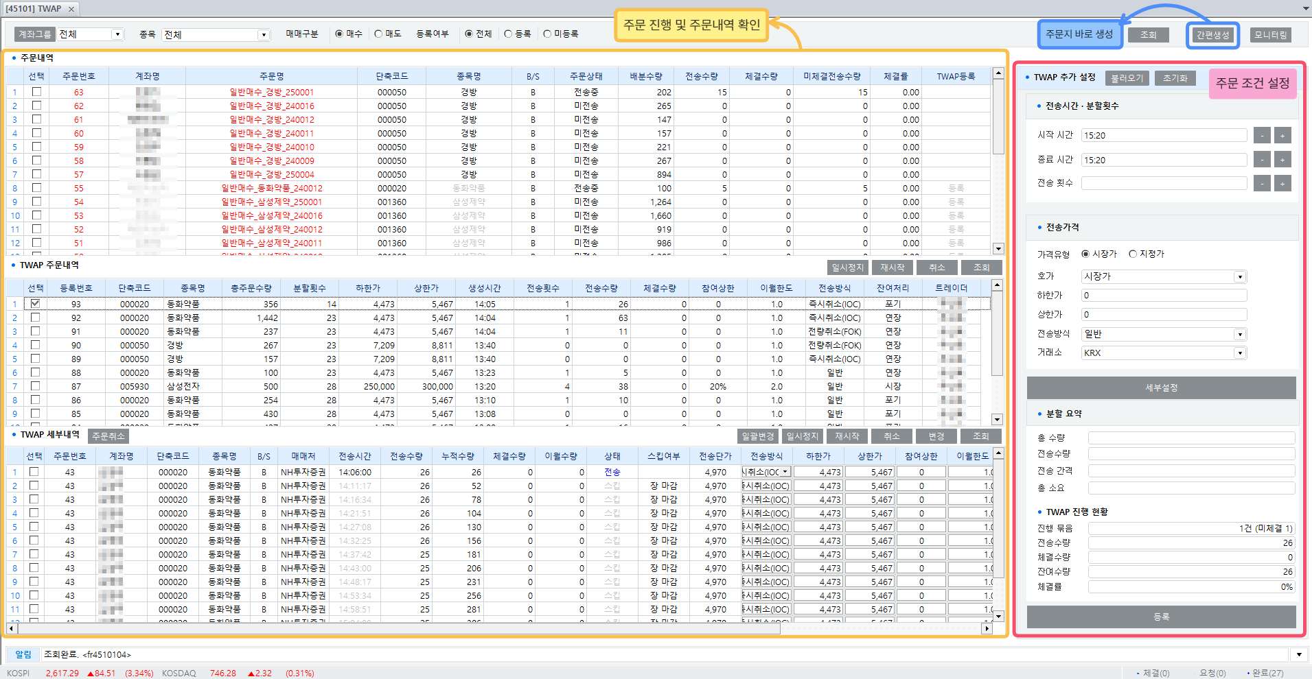The height and width of the screenshot is (679, 1312).
Task: Sort by the 배분수량 column header
Action: coord(646,76)
